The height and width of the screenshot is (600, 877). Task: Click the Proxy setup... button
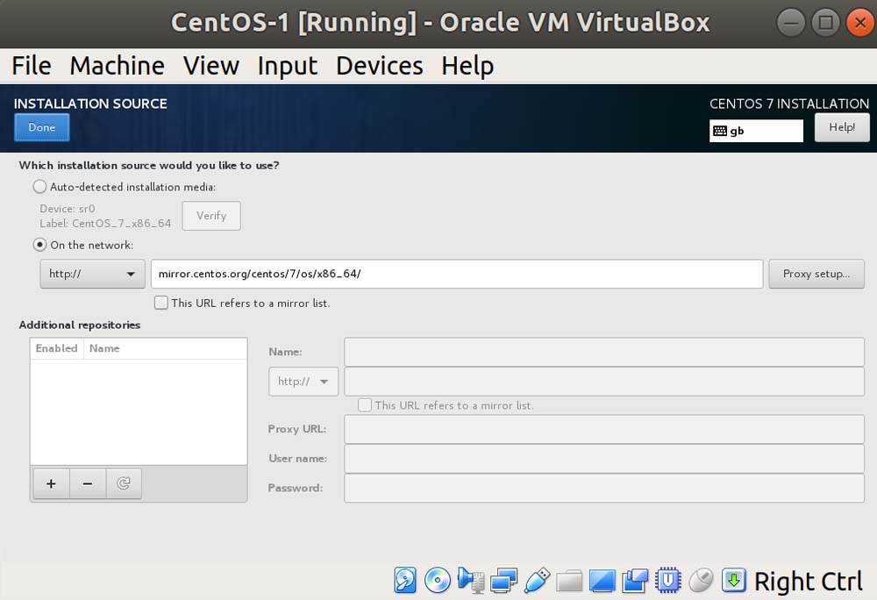[816, 274]
